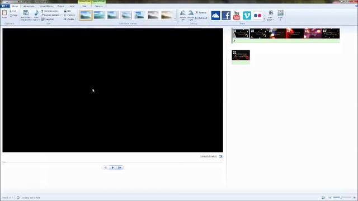358x201 pixels.
Task: Select the blue-red bokeh storyboard clip
Action: tap(277, 33)
